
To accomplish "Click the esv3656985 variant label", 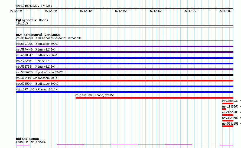I will click(x=230, y=112).
